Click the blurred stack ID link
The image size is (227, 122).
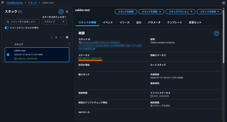point(110,46)
